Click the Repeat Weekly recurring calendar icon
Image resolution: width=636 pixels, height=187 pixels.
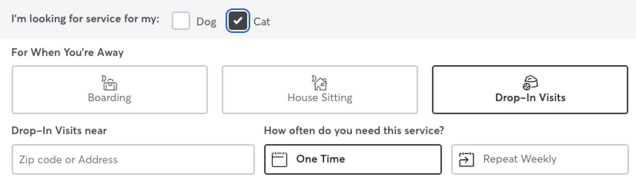tap(466, 159)
